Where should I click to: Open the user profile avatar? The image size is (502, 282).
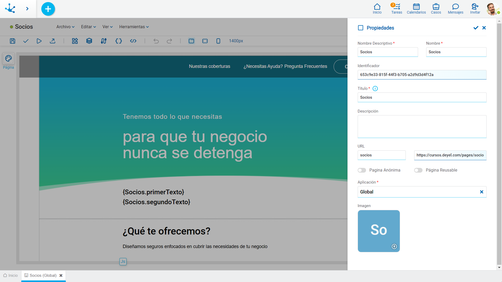pyautogui.click(x=492, y=9)
